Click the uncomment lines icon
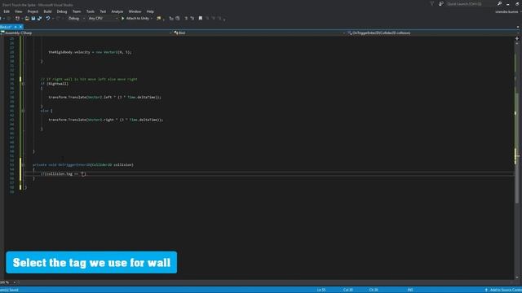522x293 pixels. tap(192, 18)
